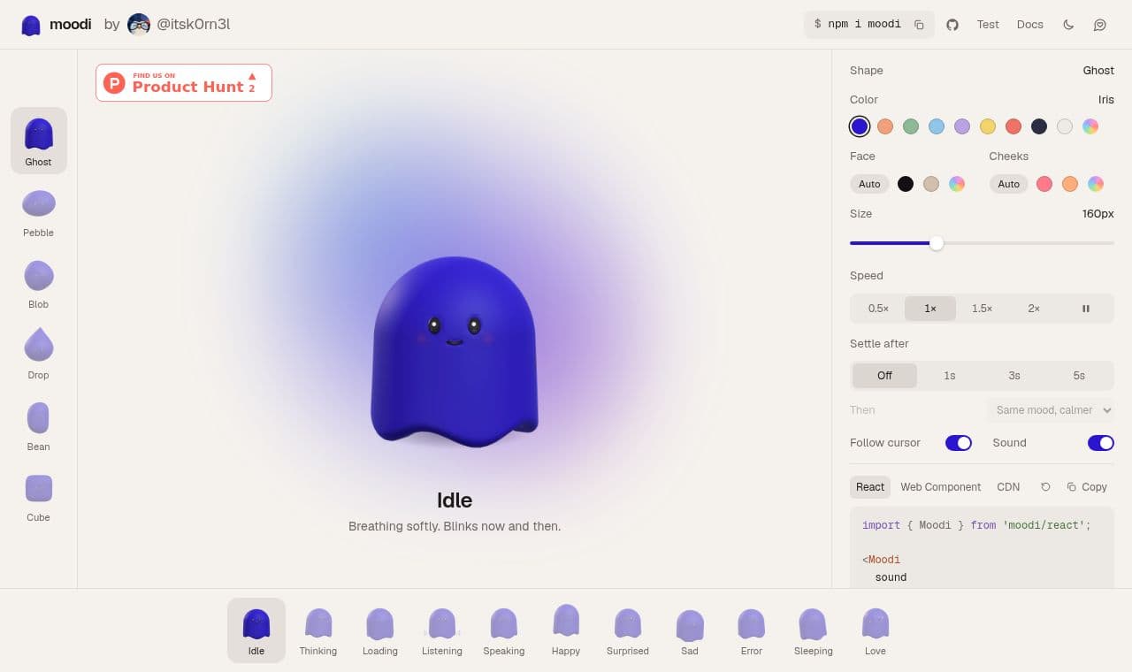The width and height of the screenshot is (1132, 672).
Task: Select the Cube shape in sidebar
Action: pos(39,496)
